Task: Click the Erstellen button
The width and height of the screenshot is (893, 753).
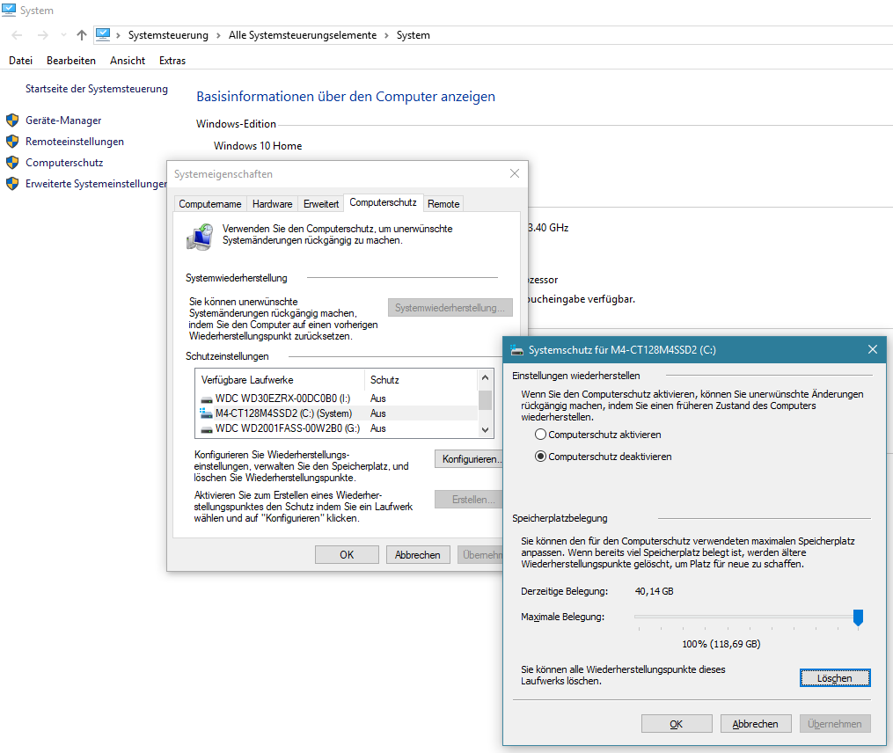Action: click(x=469, y=500)
